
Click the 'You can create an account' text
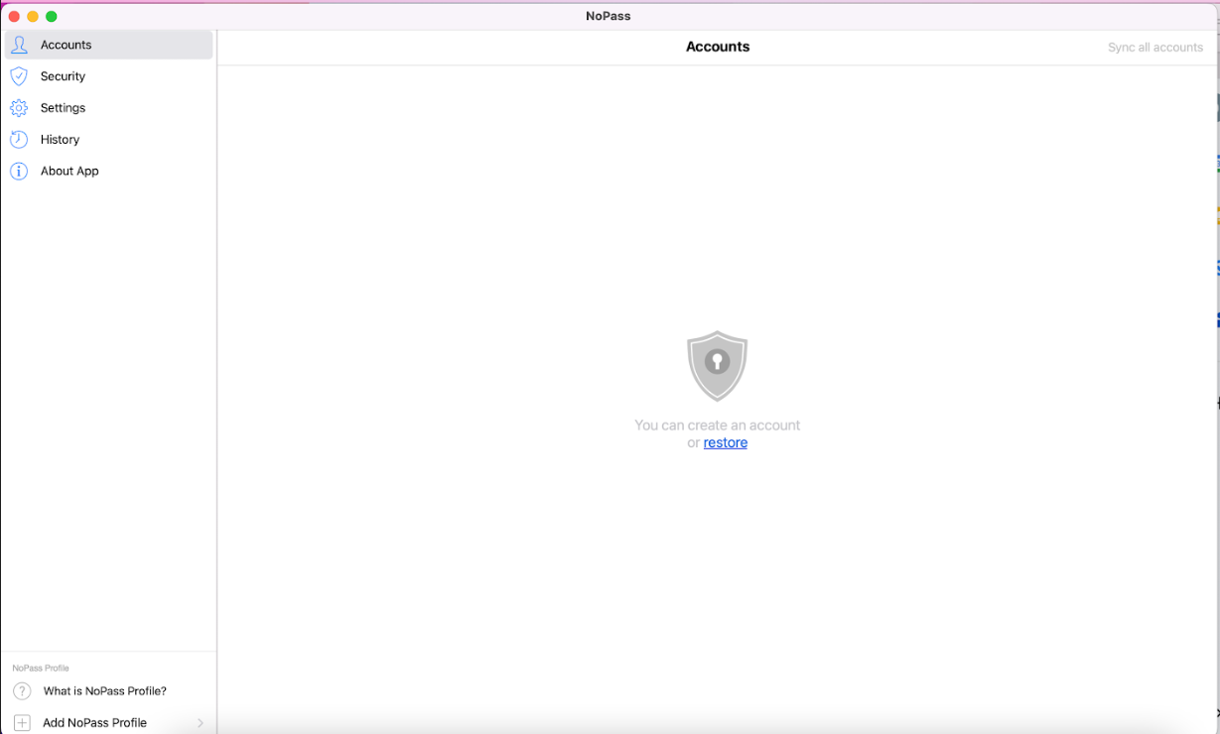click(x=718, y=426)
